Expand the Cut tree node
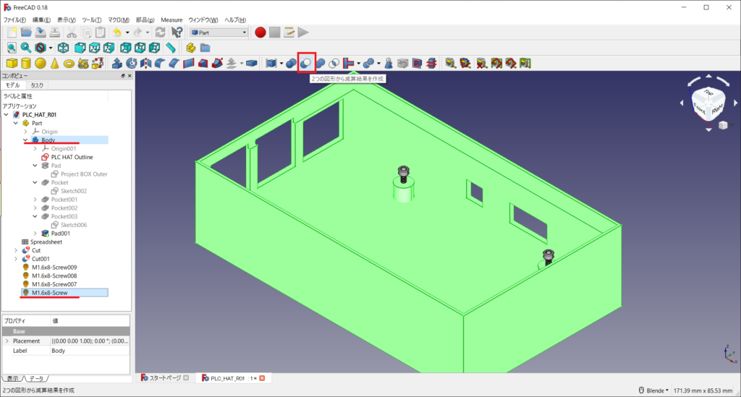The height and width of the screenshot is (397, 741). click(x=16, y=250)
